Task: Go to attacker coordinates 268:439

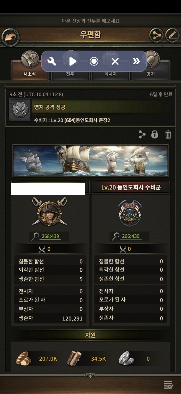Action: (50, 236)
